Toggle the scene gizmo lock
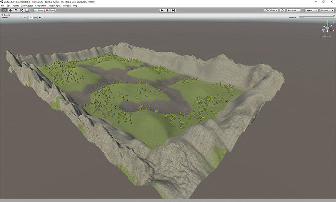This screenshot has width=336, height=202. pos(333,22)
